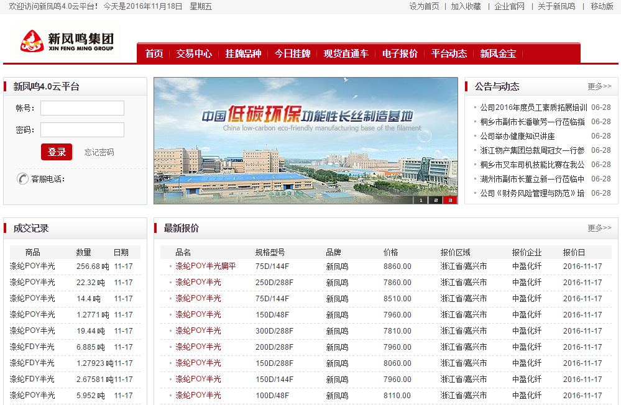Open the 涤纶POY半光 300D/288F quote link

[198, 330]
